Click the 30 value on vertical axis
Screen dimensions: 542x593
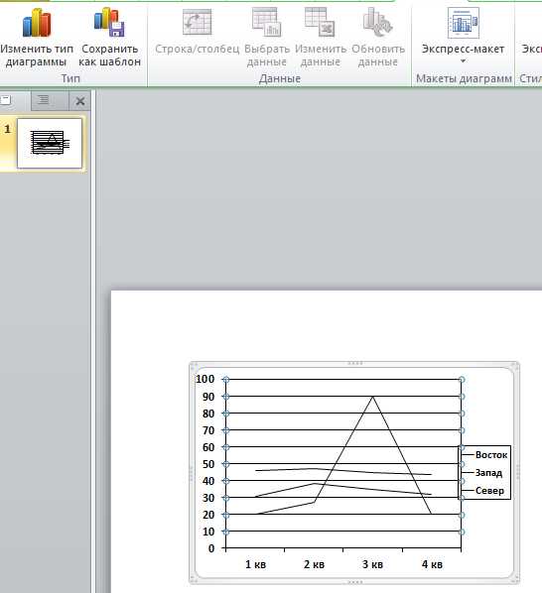(x=208, y=498)
